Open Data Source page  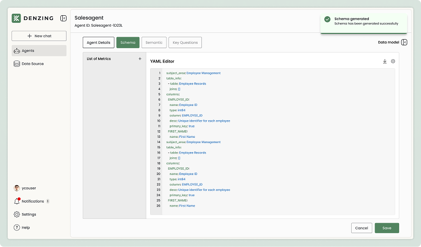(x=33, y=63)
